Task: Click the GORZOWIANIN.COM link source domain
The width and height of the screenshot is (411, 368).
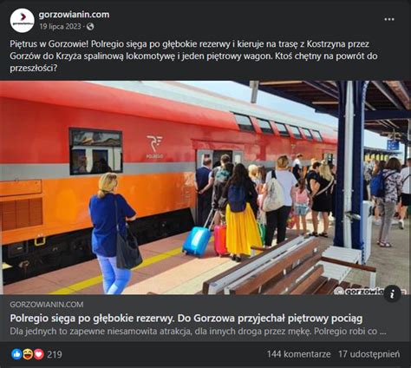Action: (47, 305)
